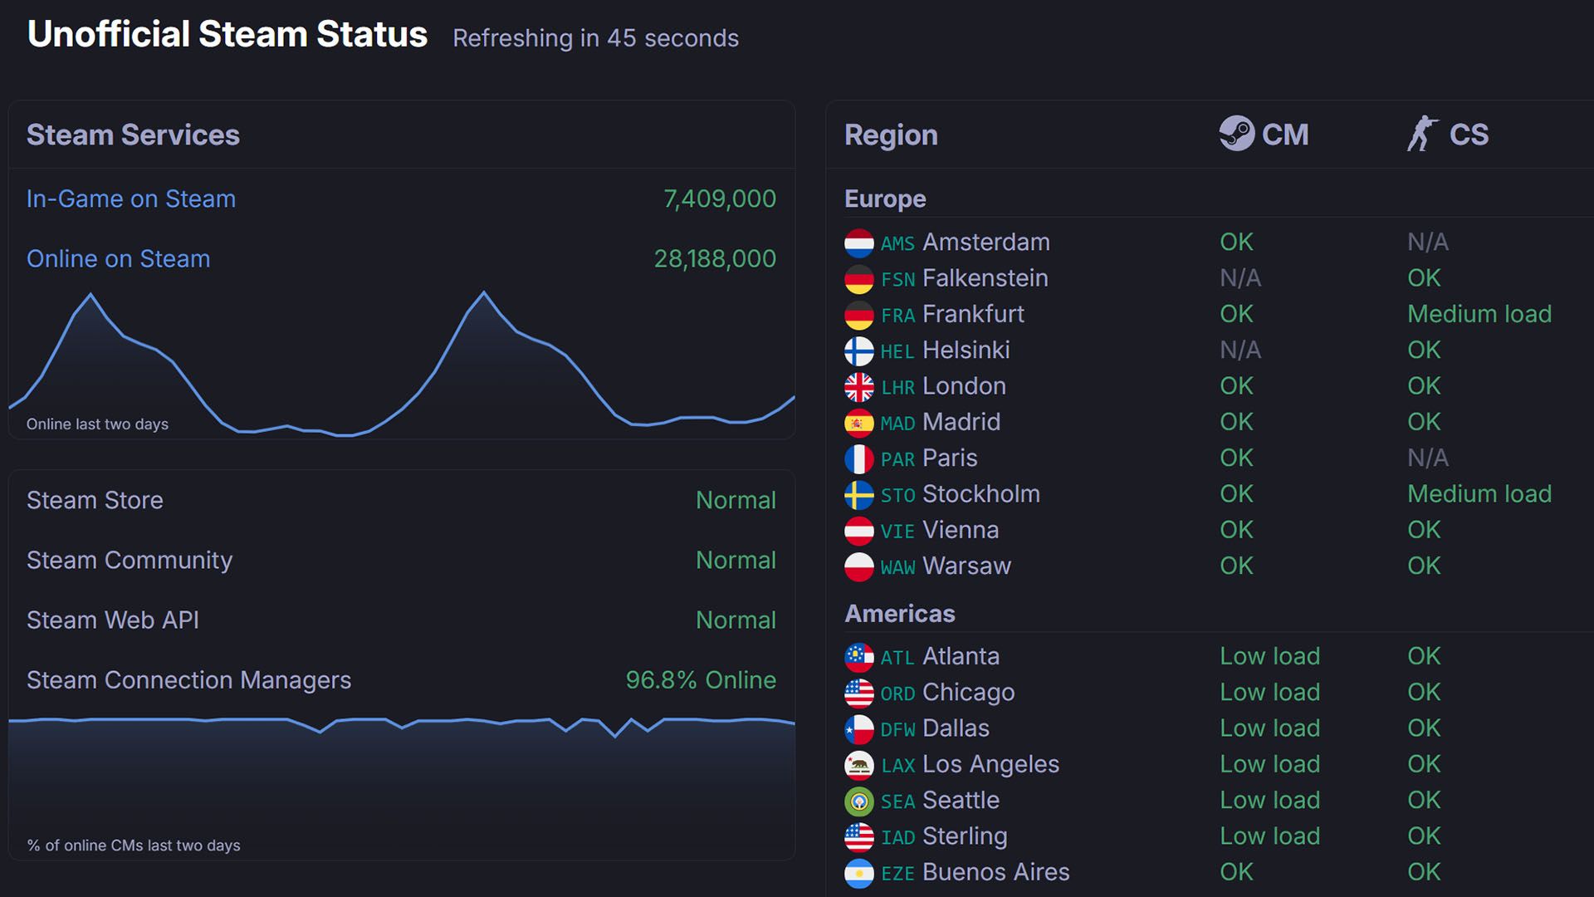Click the Steam Store Normal status
Viewport: 1594px width, 897px height.
(736, 500)
